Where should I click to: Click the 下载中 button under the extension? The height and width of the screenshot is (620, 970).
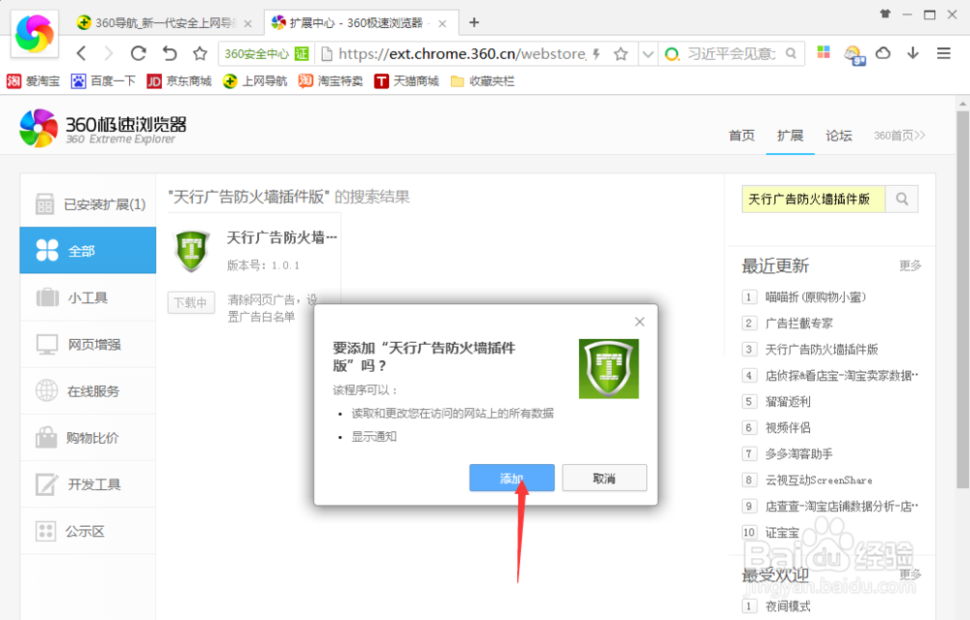(191, 302)
